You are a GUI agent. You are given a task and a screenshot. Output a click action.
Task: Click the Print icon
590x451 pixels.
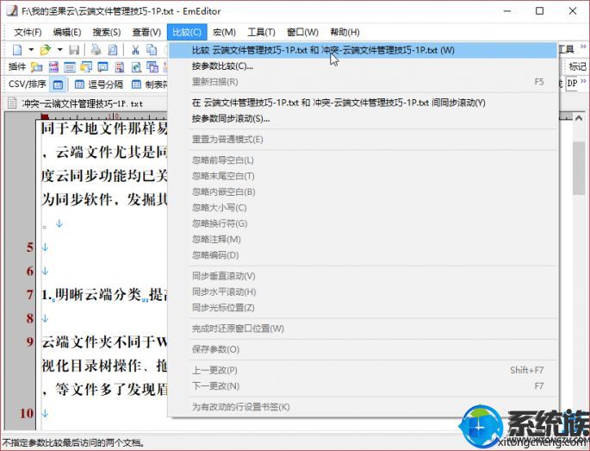pos(96,50)
